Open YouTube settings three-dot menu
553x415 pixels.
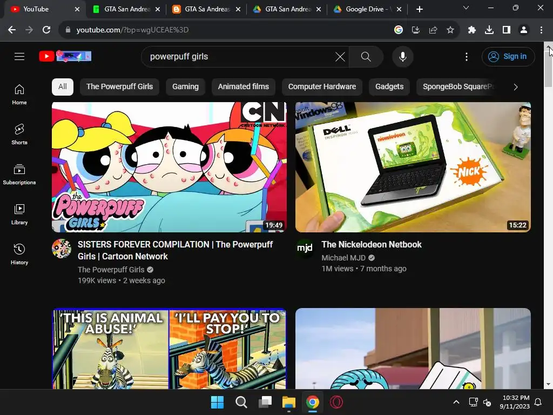[x=467, y=56]
